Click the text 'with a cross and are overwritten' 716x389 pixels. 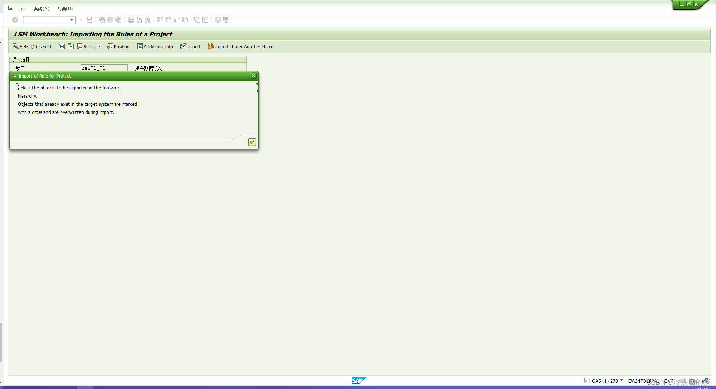[x=51, y=112]
